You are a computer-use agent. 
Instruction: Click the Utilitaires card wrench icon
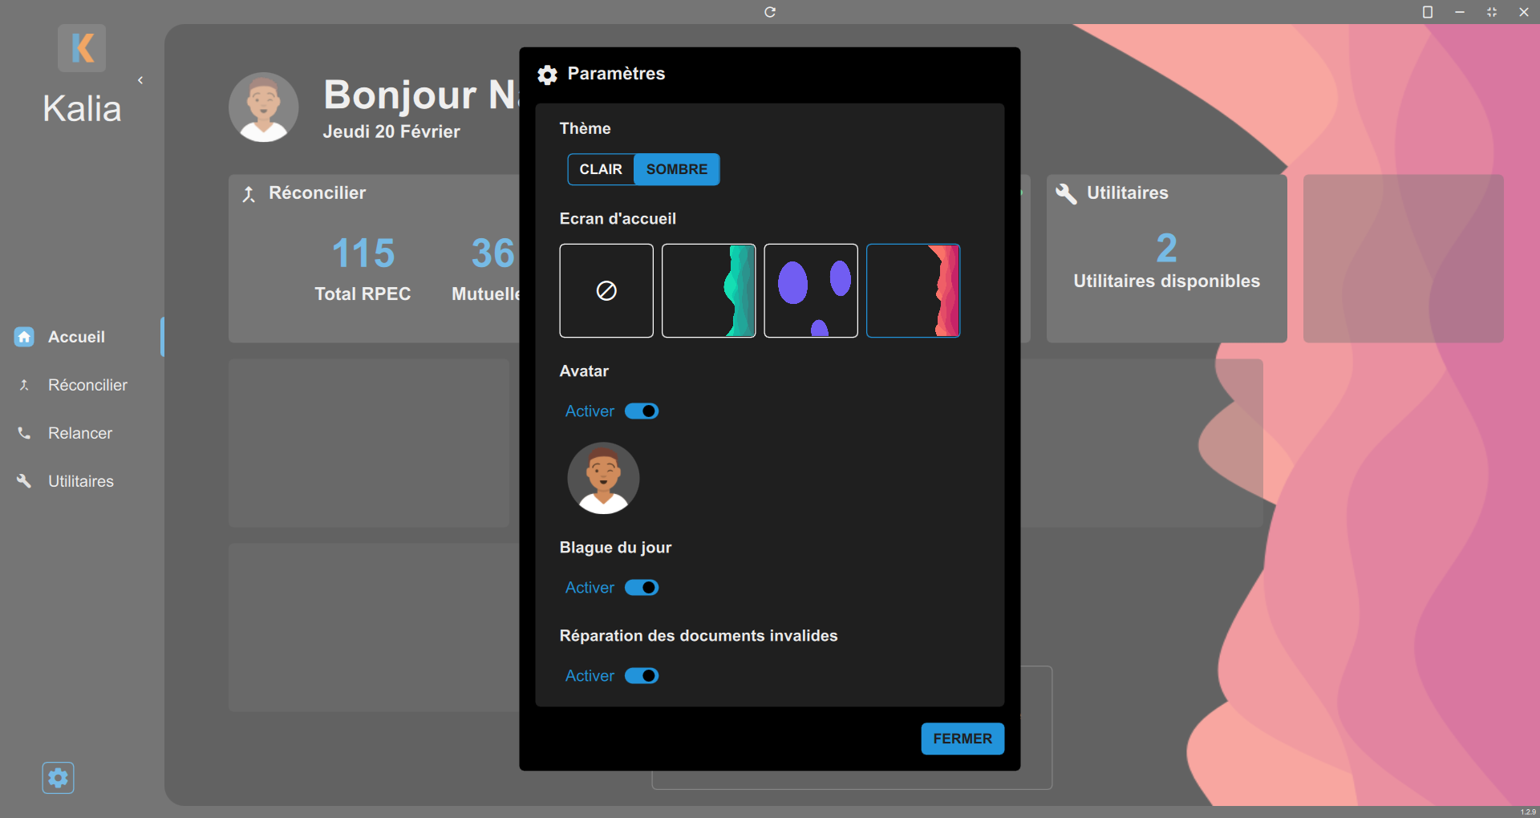(1066, 193)
